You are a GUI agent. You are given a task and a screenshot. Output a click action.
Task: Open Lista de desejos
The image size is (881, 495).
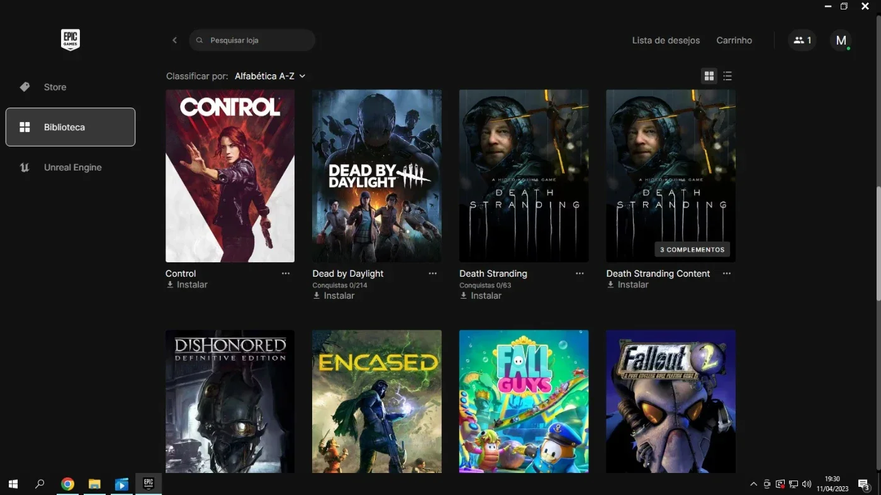point(666,40)
